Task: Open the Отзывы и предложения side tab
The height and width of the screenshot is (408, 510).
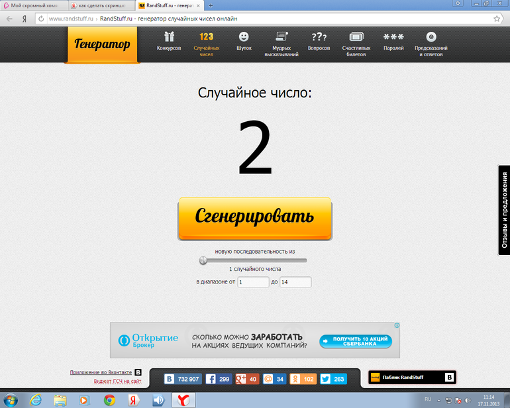Action: [504, 210]
